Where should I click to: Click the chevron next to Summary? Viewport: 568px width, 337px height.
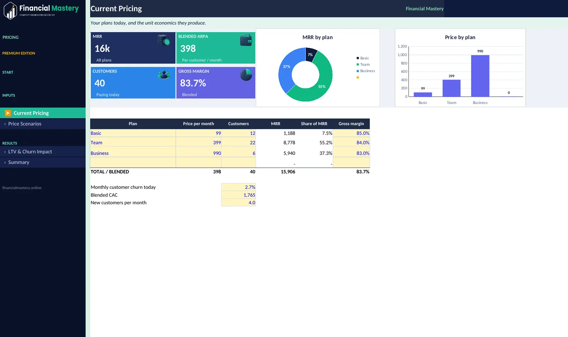[x=5, y=162]
